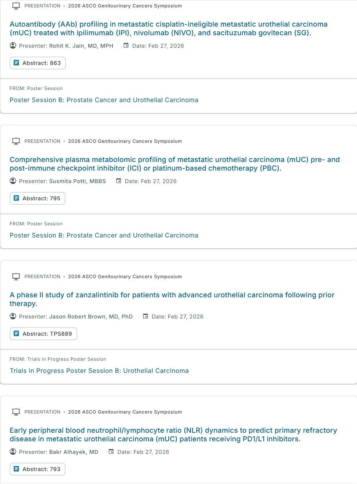Click presenter name Susmita Potti, MBBS
Image resolution: width=357 pixels, height=484 pixels.
78,181
